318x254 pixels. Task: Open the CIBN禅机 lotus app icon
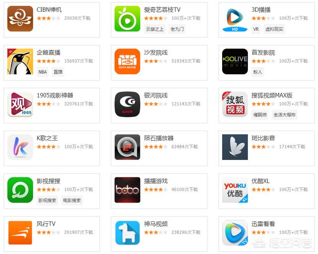tap(20, 19)
